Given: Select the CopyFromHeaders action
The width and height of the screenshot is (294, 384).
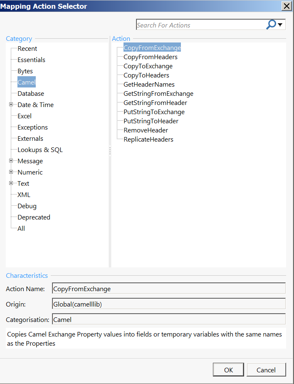Looking at the screenshot, I should tap(150, 57).
